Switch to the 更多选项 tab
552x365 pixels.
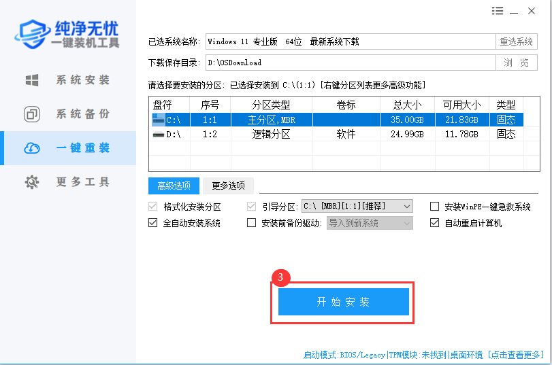228,186
